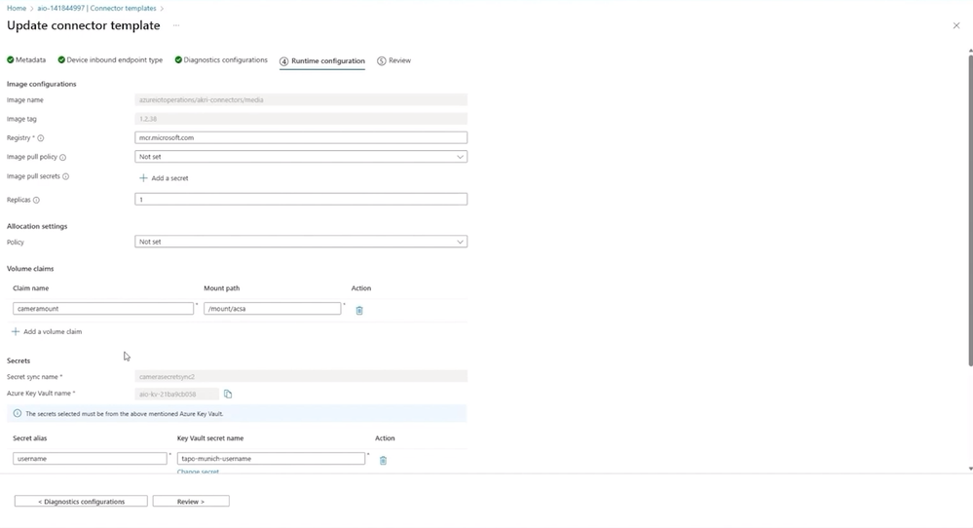Screen dimensions: 973x528
Task: Open the Home breadcrumb link
Action: tap(17, 8)
